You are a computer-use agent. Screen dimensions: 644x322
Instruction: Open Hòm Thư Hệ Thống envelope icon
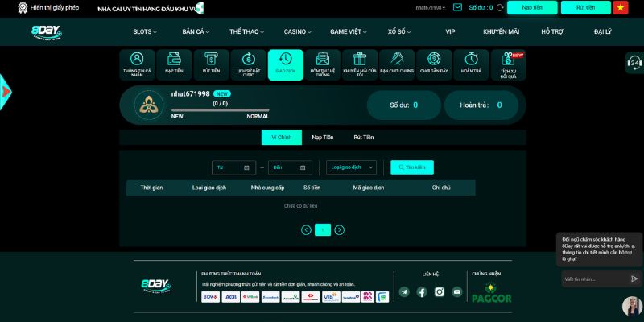[323, 64]
